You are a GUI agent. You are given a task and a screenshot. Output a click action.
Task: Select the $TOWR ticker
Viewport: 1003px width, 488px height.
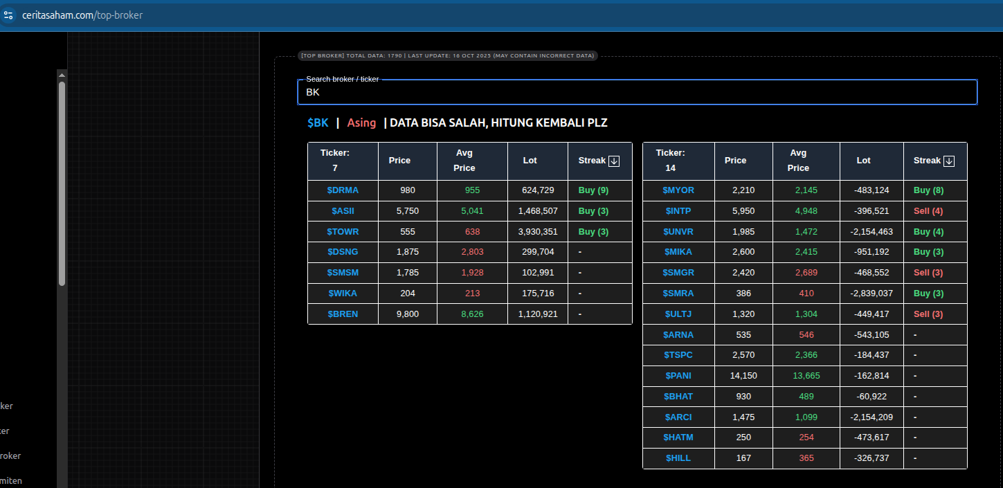343,232
